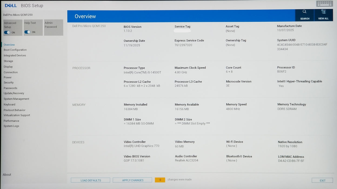
Task: Open System Logs section
Action: [11, 126]
